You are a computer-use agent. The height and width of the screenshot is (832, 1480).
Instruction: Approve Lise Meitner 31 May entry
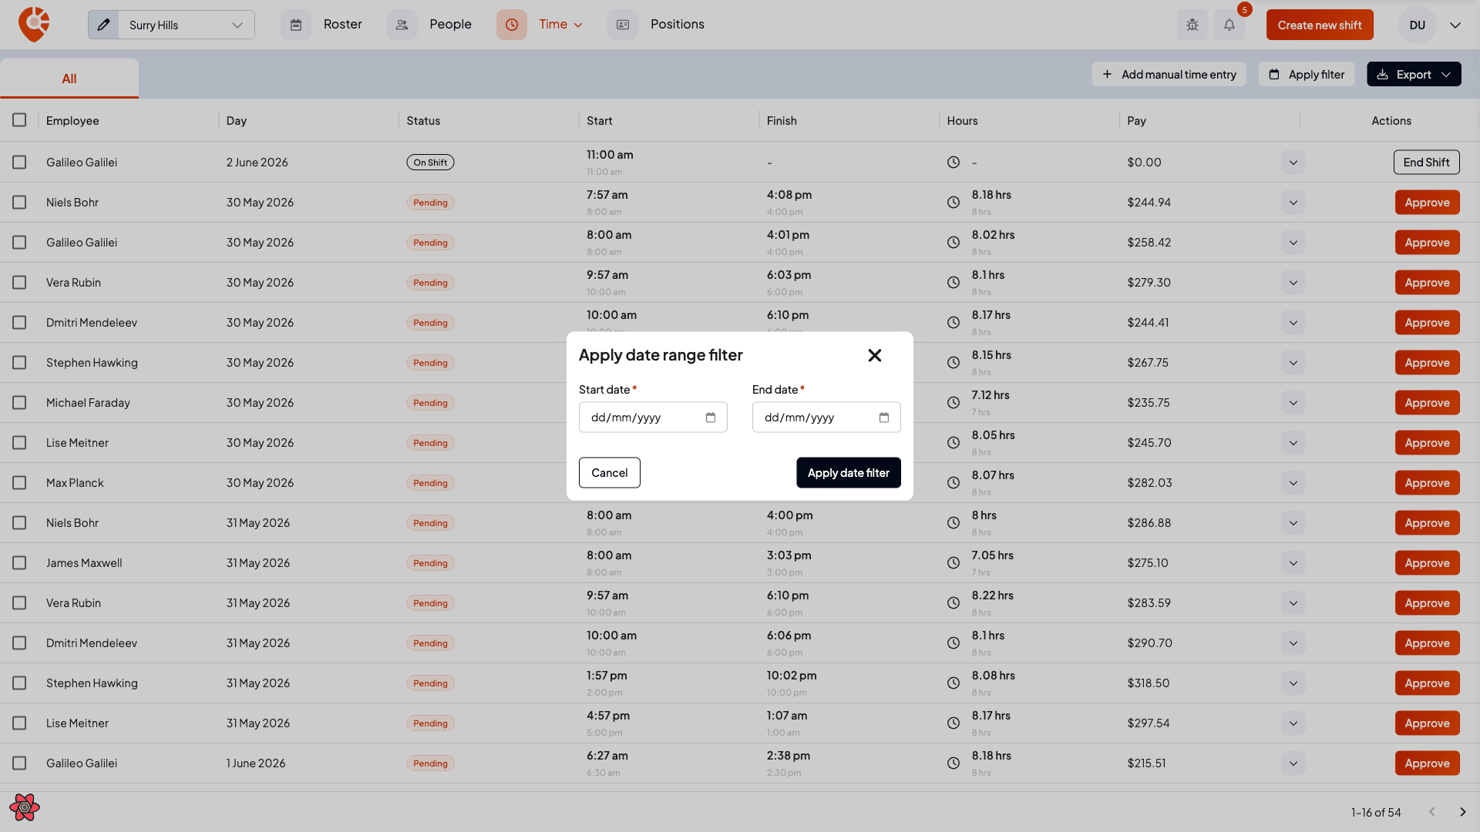(1427, 723)
